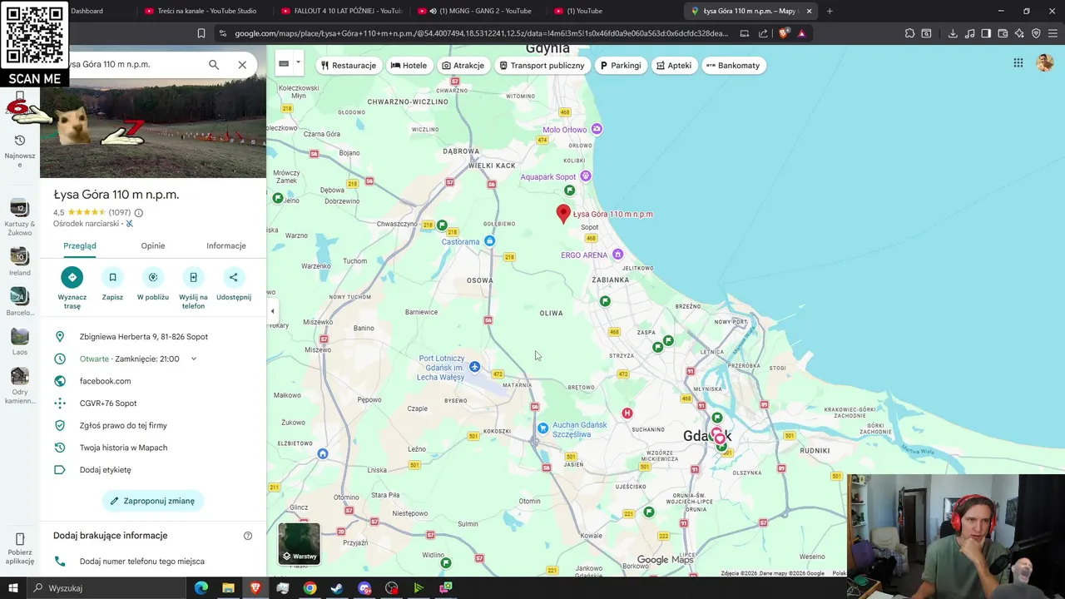This screenshot has height=599, width=1065.
Task: Expand opening hours chevron
Action: click(194, 359)
